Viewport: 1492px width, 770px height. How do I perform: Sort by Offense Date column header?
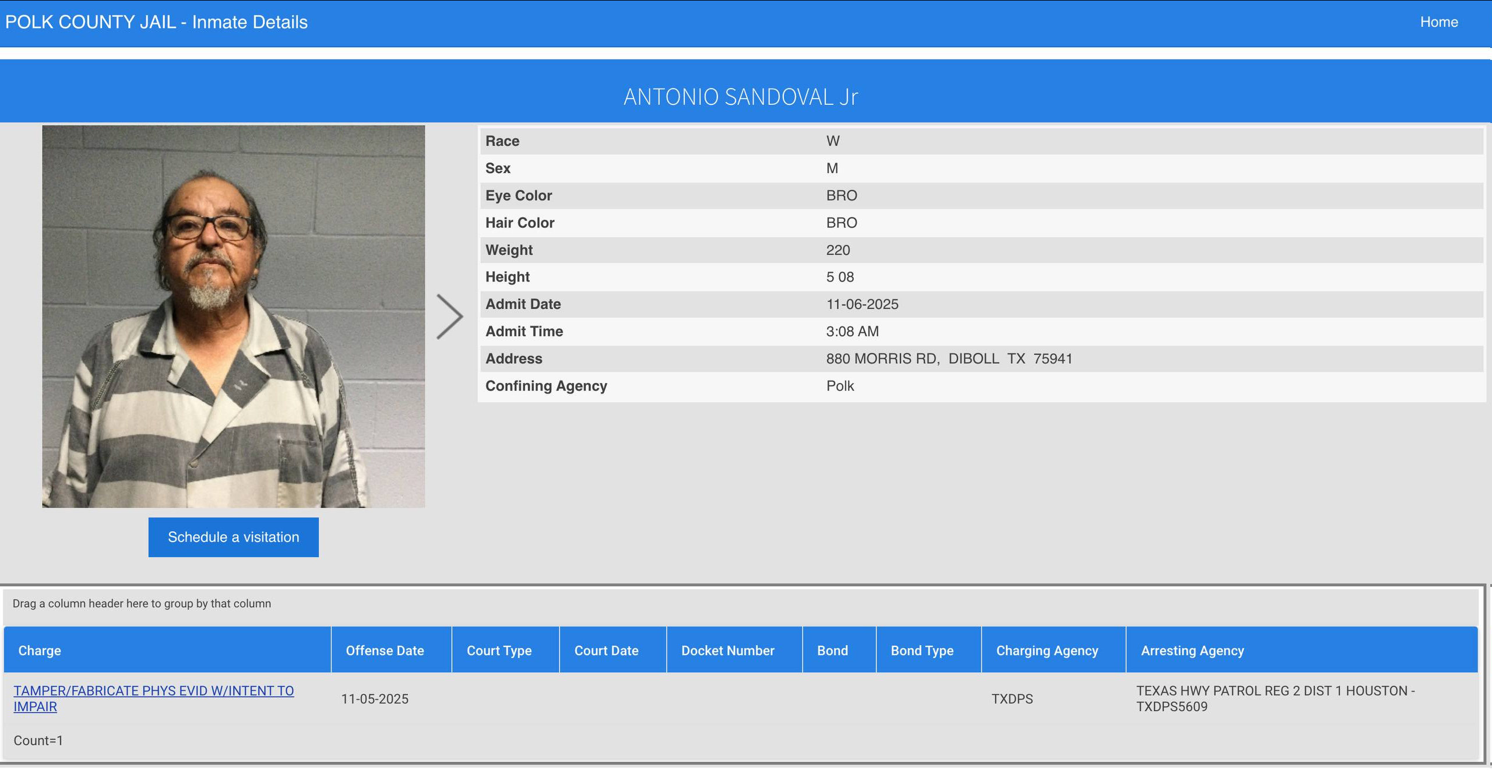(x=385, y=651)
